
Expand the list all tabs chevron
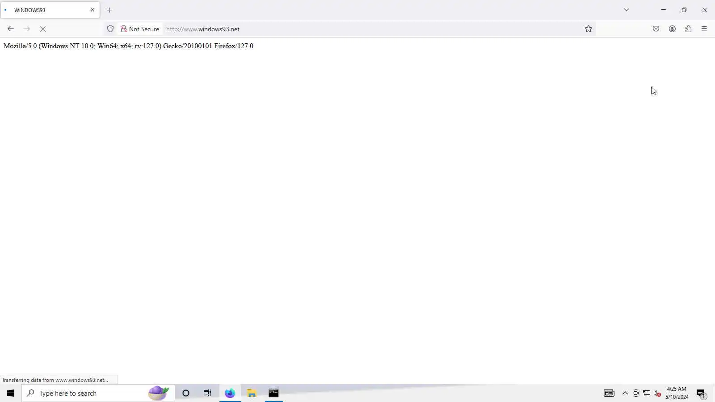627,10
